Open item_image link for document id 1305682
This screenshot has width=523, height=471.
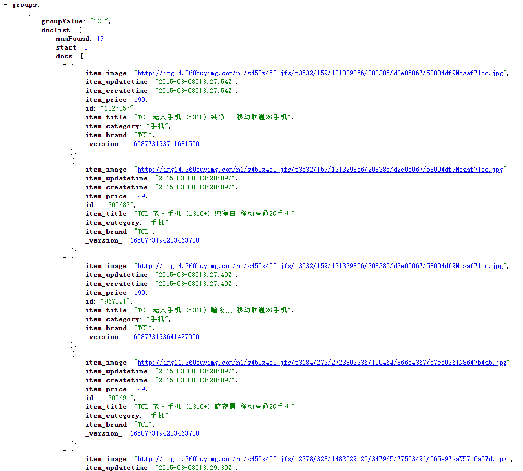pyautogui.click(x=320, y=170)
